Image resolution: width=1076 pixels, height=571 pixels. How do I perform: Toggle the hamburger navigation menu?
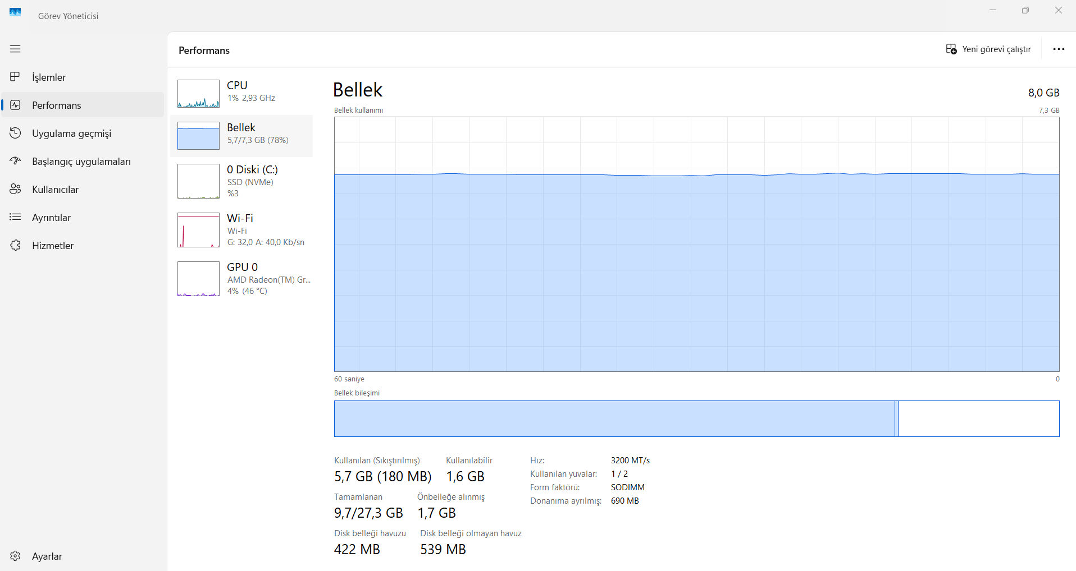(x=15, y=49)
